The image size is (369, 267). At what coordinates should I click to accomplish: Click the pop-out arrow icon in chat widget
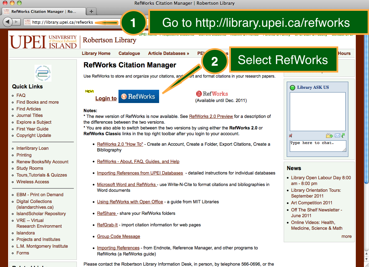click(343, 136)
